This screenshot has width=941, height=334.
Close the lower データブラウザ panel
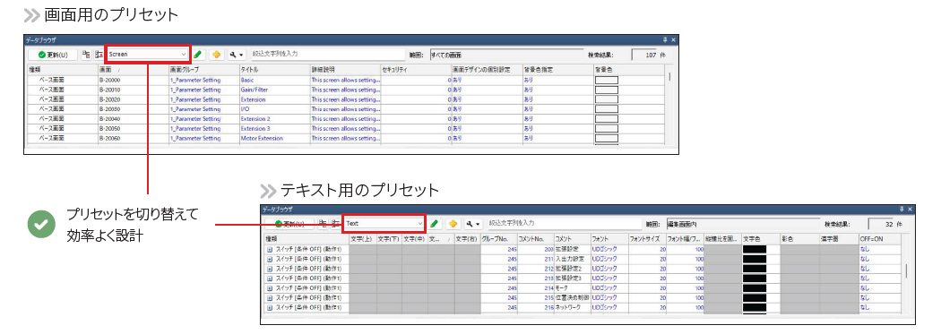(x=911, y=210)
